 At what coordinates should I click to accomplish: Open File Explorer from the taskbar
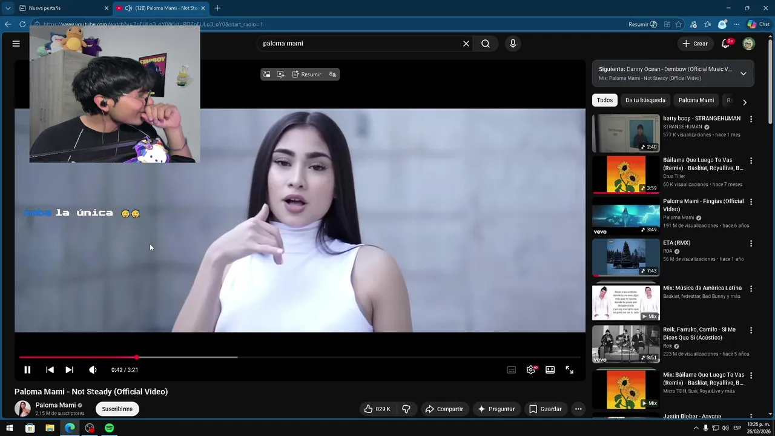pyautogui.click(x=50, y=428)
